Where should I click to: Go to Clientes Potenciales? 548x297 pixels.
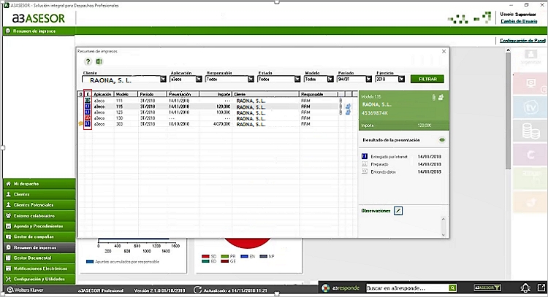click(39, 205)
